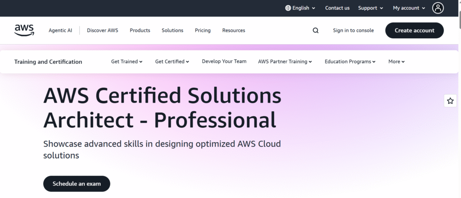This screenshot has width=461, height=198.
Task: Click the globe language icon
Action: pyautogui.click(x=288, y=8)
